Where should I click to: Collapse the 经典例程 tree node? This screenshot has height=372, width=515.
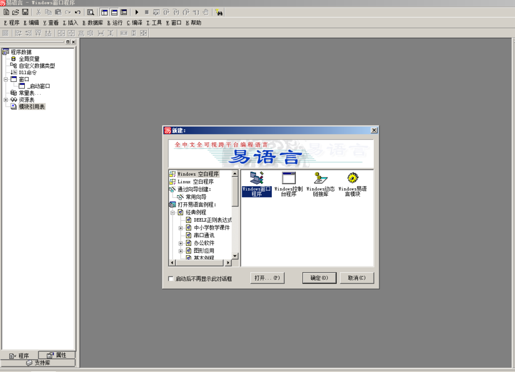click(x=173, y=212)
